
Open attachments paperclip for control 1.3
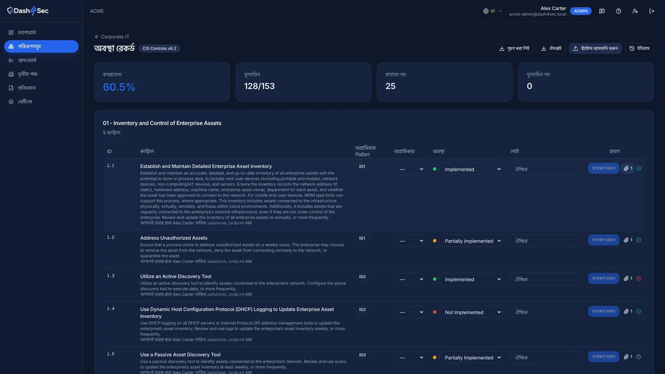coord(628,278)
